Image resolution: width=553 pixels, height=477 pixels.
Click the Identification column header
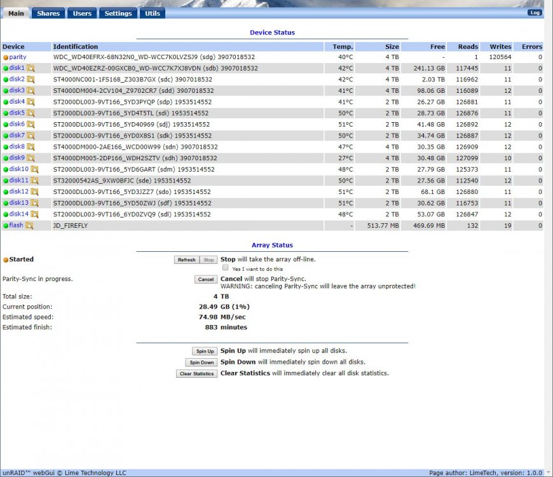[x=188, y=46]
